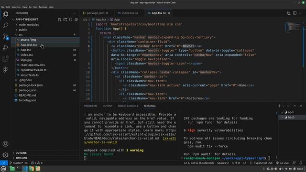Expand the node_modules folder
The image size is (306, 172).
45,24
